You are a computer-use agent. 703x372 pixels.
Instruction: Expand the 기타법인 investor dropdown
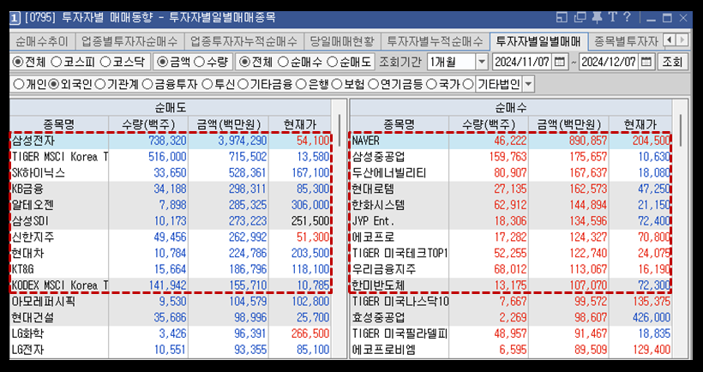(528, 84)
